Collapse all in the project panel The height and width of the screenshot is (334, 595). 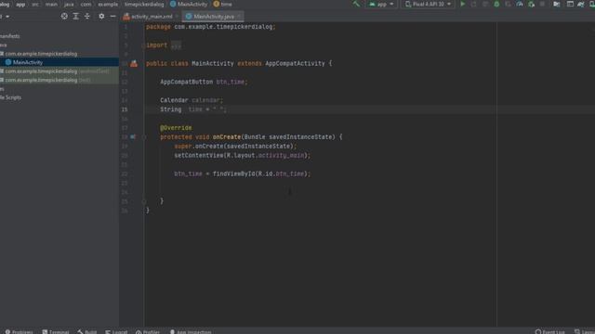(87, 17)
